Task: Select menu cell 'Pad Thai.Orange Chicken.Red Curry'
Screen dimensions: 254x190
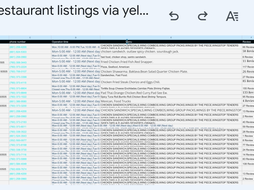Action: pyautogui.click(x=171, y=92)
